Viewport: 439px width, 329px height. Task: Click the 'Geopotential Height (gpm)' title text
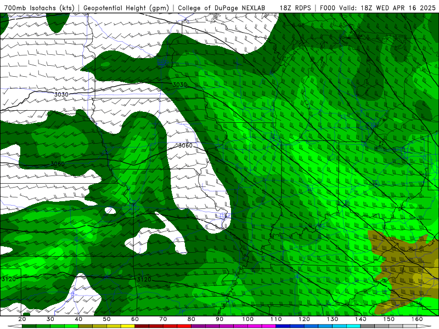(126, 8)
